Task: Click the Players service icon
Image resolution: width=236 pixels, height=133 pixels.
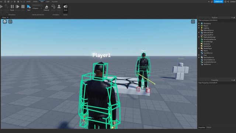Action: [x=202, y=25]
